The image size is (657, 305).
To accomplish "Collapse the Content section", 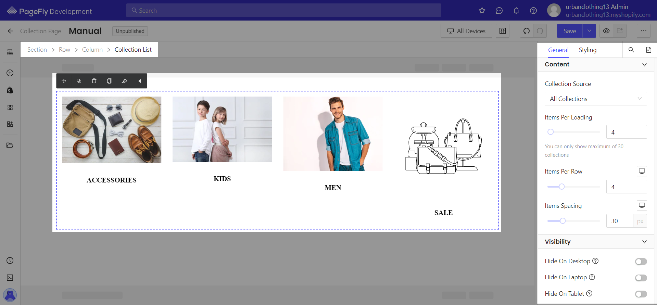I will 644,65.
